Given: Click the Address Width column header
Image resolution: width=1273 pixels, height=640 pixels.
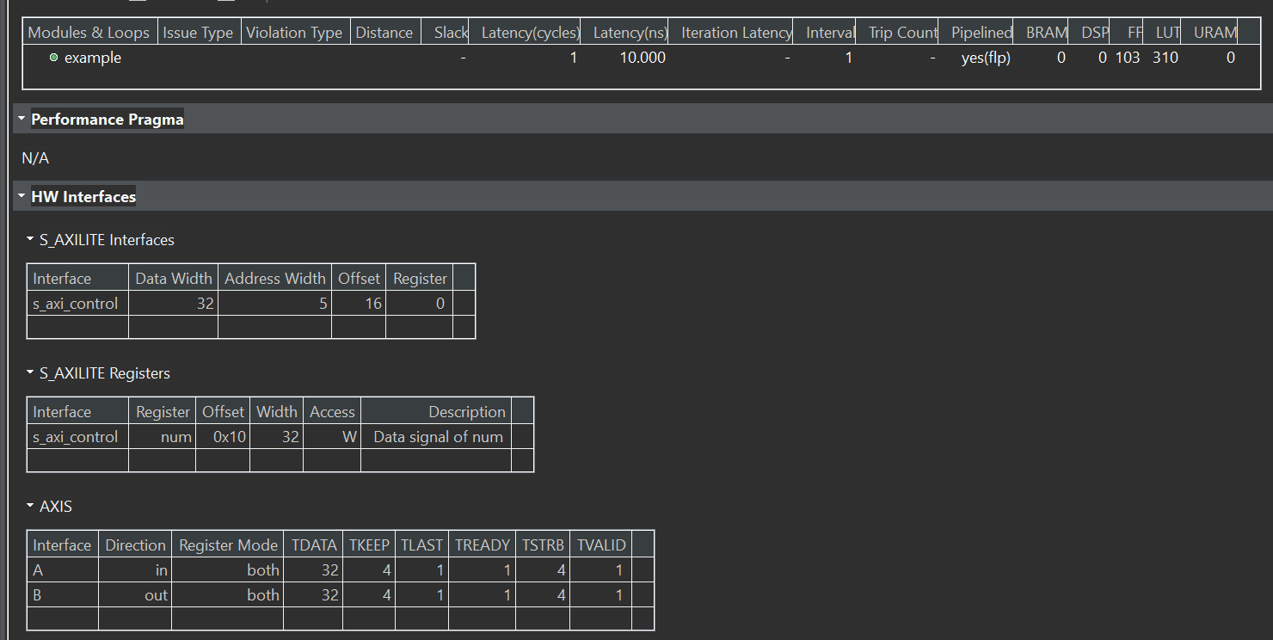Looking at the screenshot, I should click(274, 278).
